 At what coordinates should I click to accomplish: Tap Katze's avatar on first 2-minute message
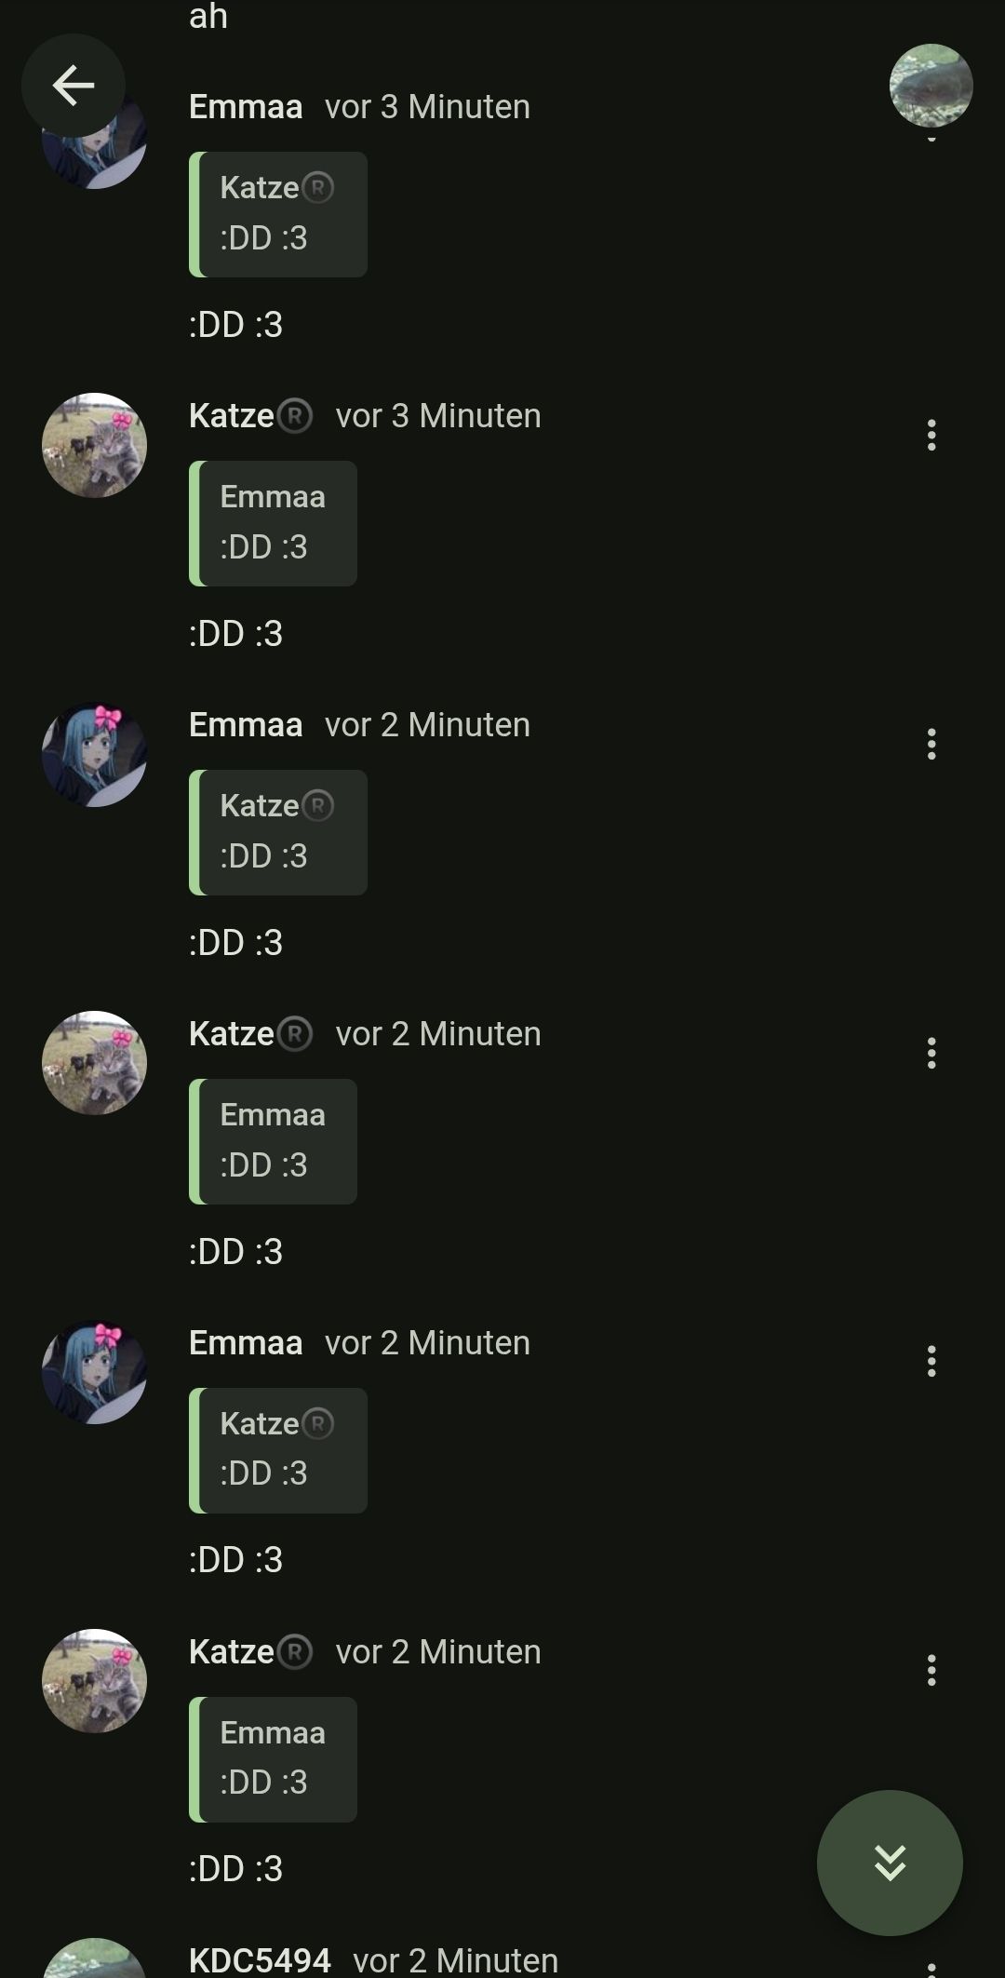(94, 1063)
